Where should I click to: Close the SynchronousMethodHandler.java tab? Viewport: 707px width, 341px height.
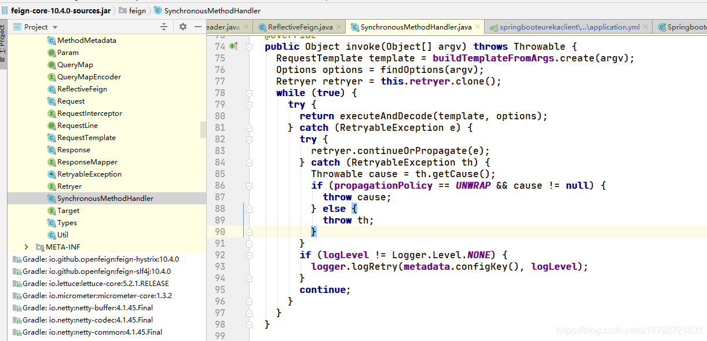coord(478,27)
